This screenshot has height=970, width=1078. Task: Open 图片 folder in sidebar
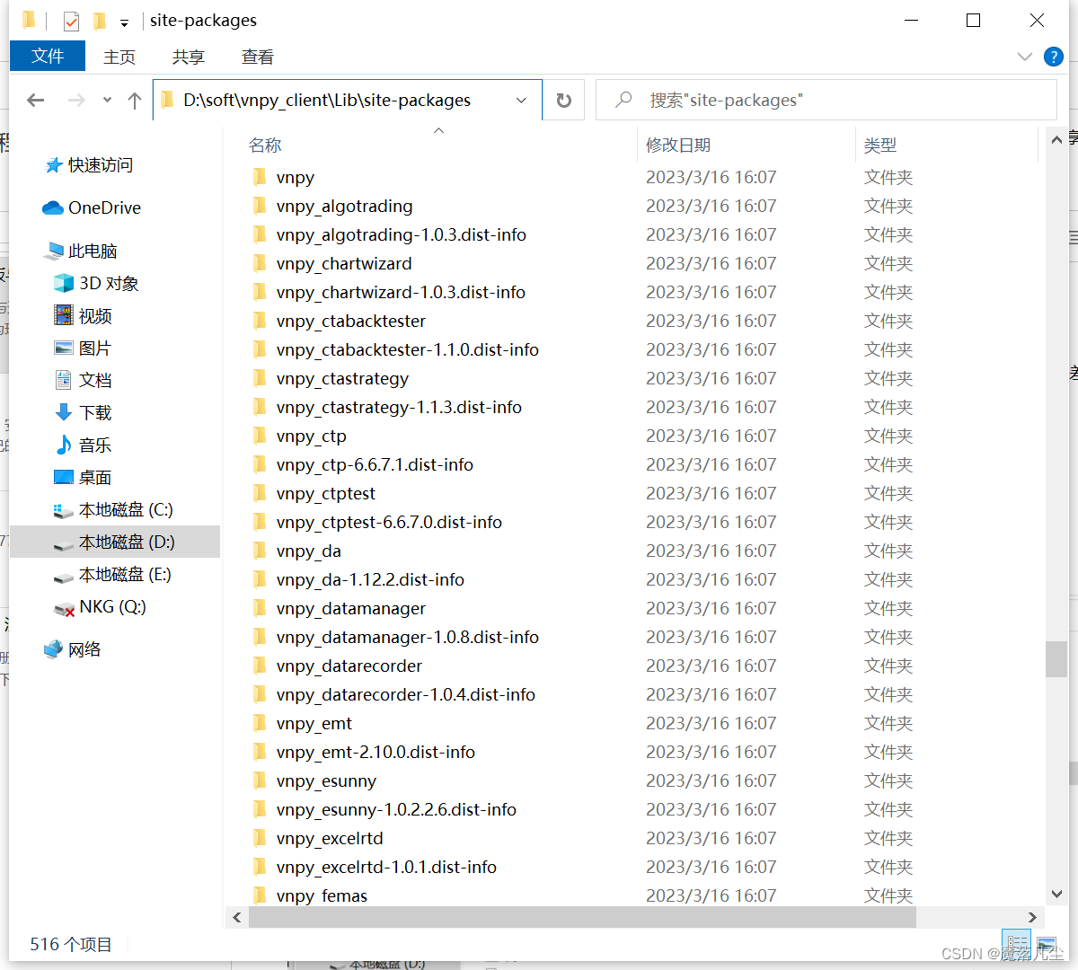[95, 348]
